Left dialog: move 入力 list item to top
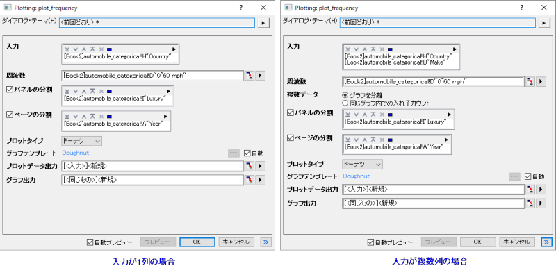556x268 pixels. [92, 49]
